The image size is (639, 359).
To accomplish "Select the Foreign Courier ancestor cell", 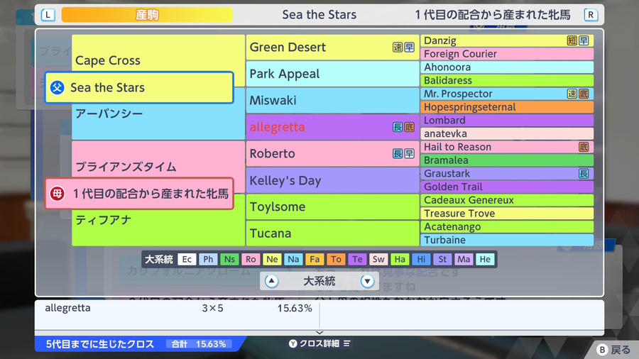I will pyautogui.click(x=507, y=54).
